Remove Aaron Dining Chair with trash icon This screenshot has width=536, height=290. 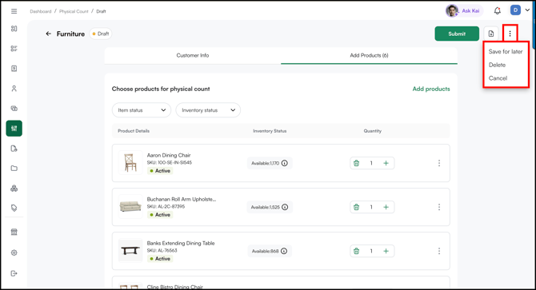[x=356, y=163]
